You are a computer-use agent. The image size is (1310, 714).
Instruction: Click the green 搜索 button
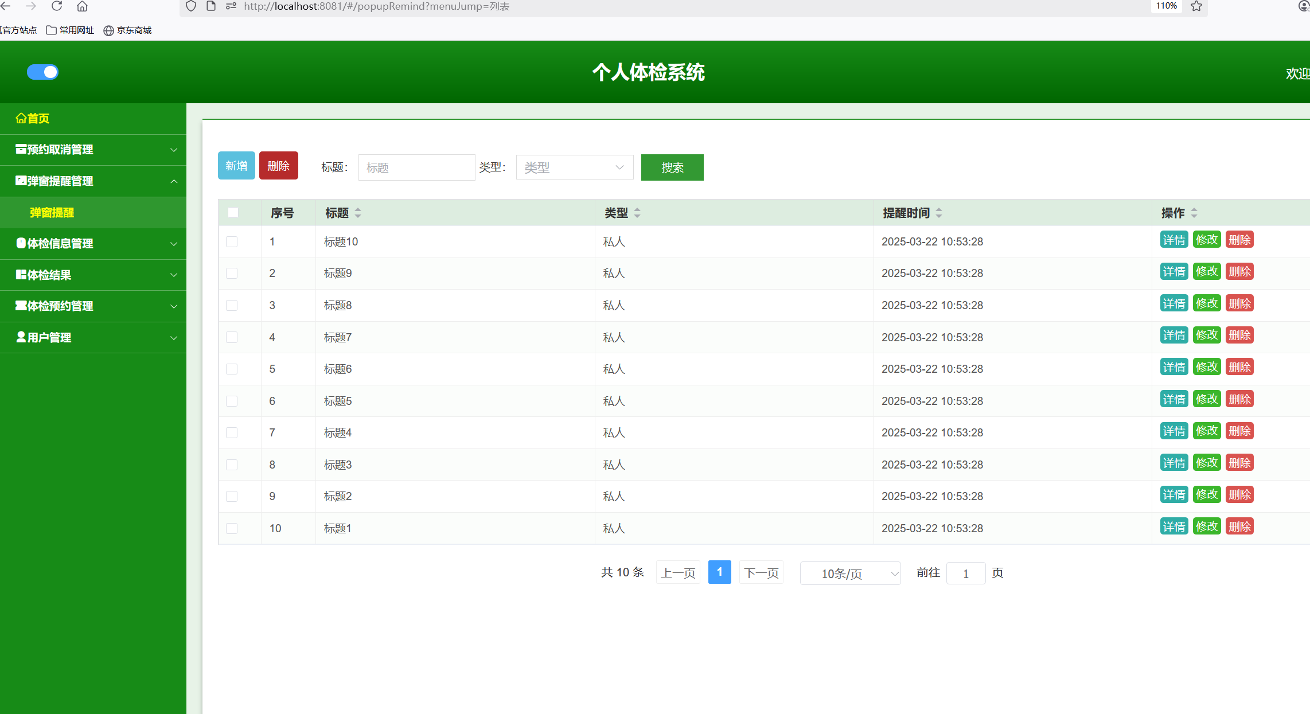tap(672, 167)
